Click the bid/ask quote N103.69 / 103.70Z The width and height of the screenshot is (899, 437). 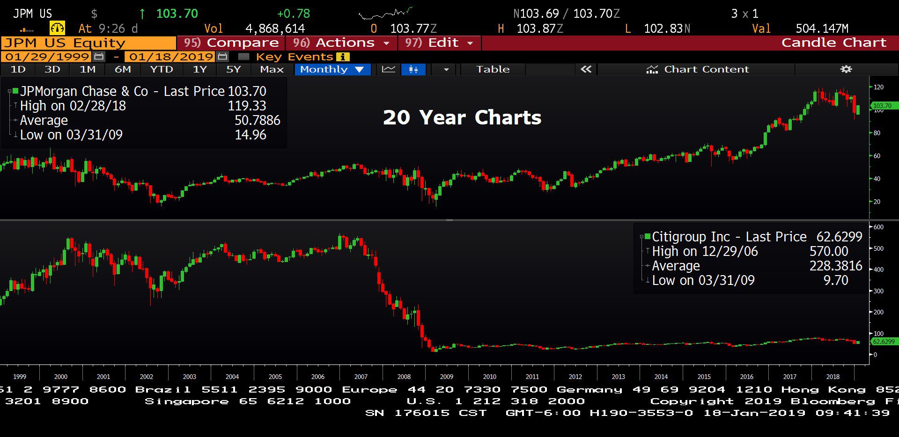coord(567,14)
